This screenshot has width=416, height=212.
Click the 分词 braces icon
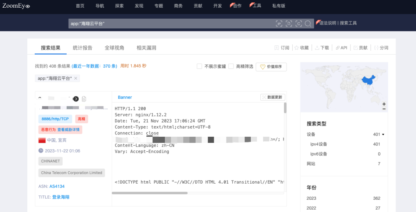(376, 48)
